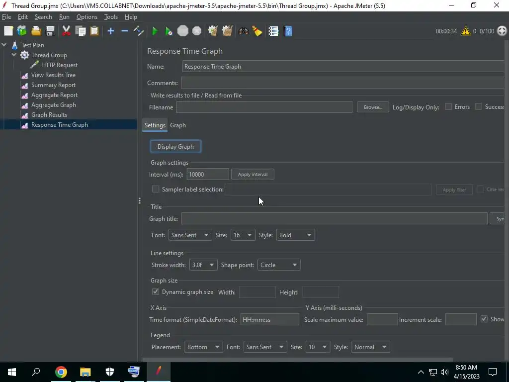Open the legend Size 10 dropdown

pyautogui.click(x=318, y=347)
